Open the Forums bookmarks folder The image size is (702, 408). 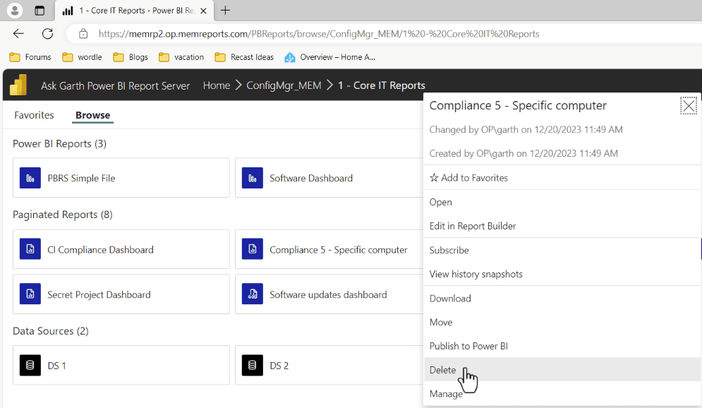click(x=30, y=57)
